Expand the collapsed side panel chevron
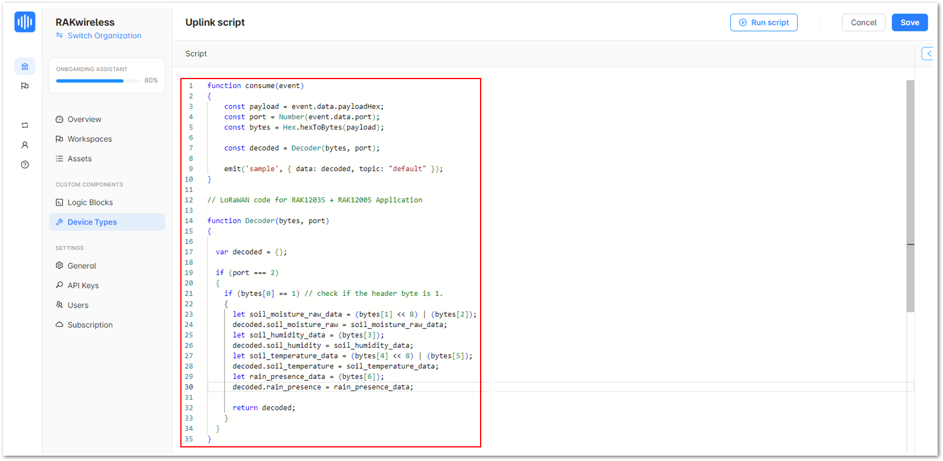Viewport: 943px width, 461px height. pyautogui.click(x=928, y=54)
